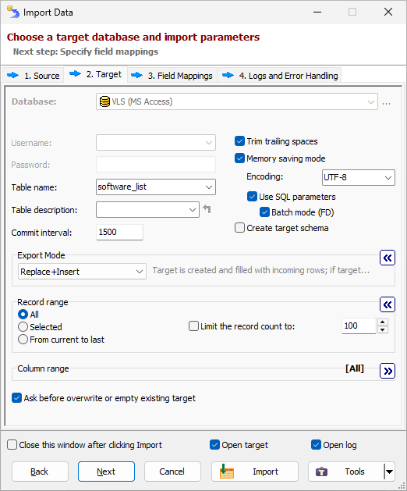Click the Commit interval field showing 1500
Screen dimensions: 407x491
[x=119, y=232]
